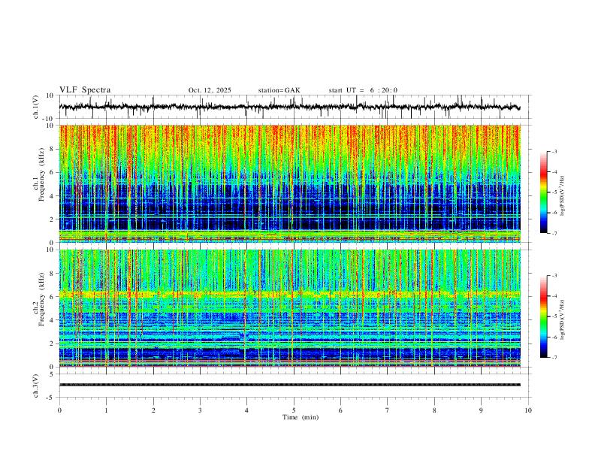Image resolution: width=595 pixels, height=460 pixels.
Task: Click the ch.1 spectrogram panel
Action: 289,183
